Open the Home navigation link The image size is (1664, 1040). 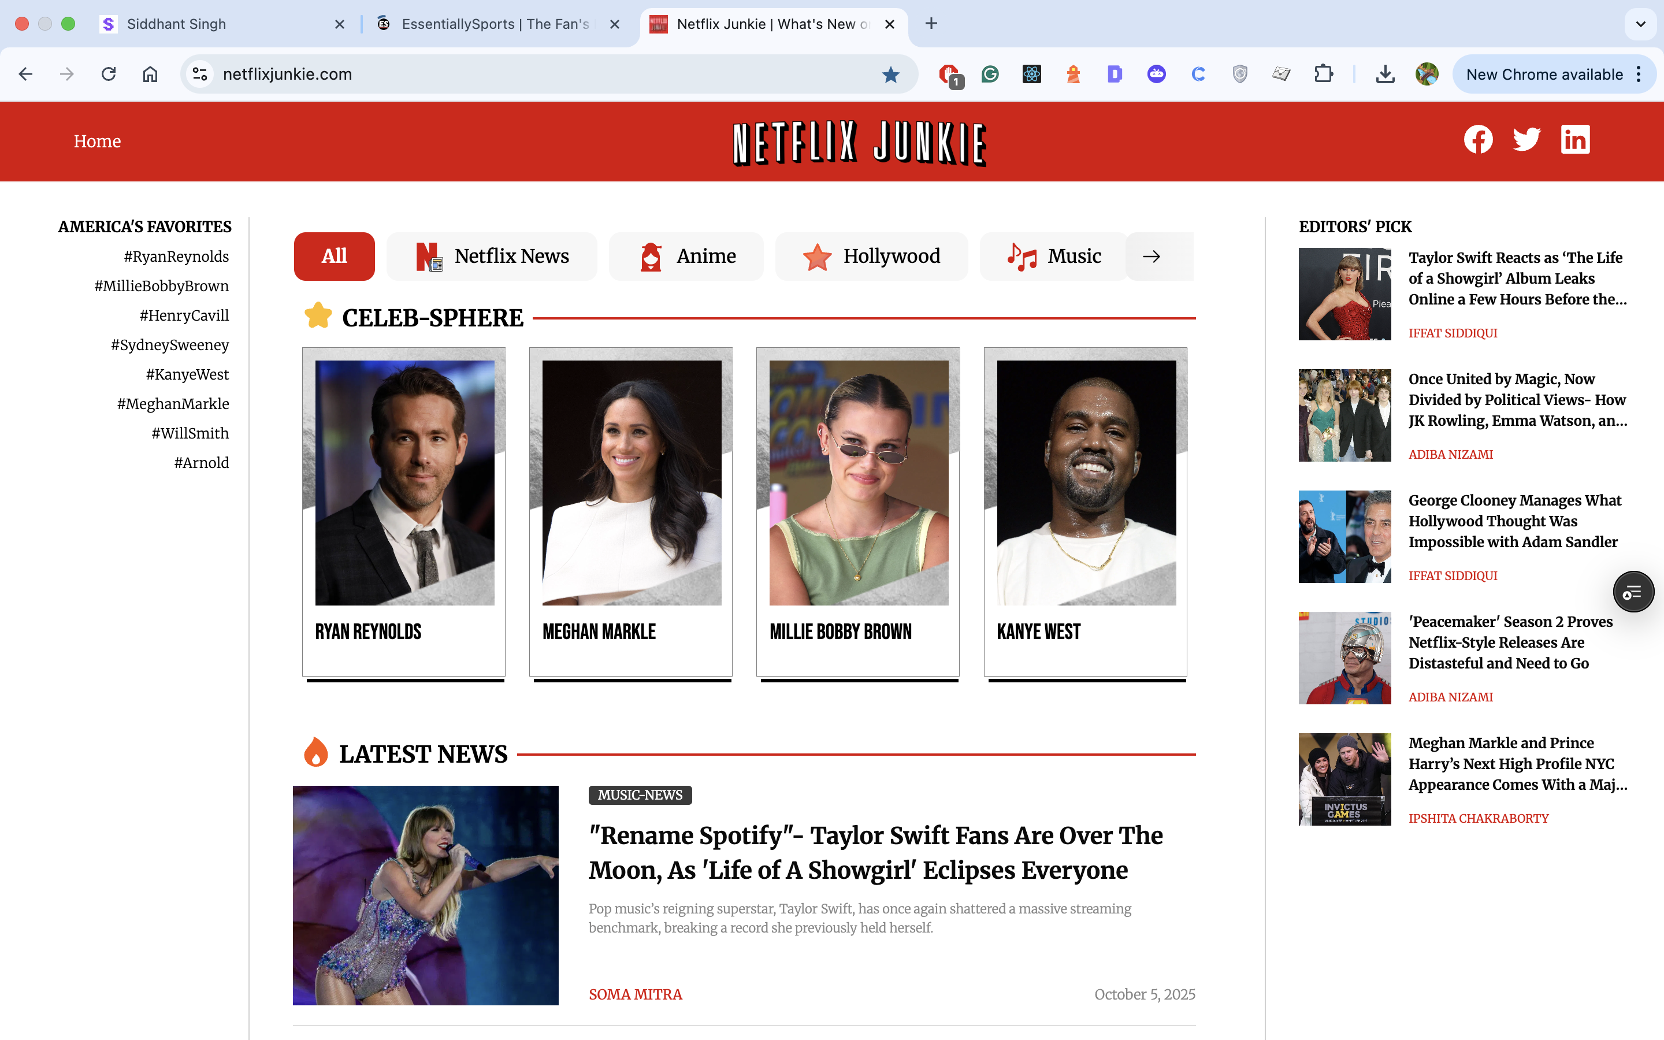coord(97,141)
